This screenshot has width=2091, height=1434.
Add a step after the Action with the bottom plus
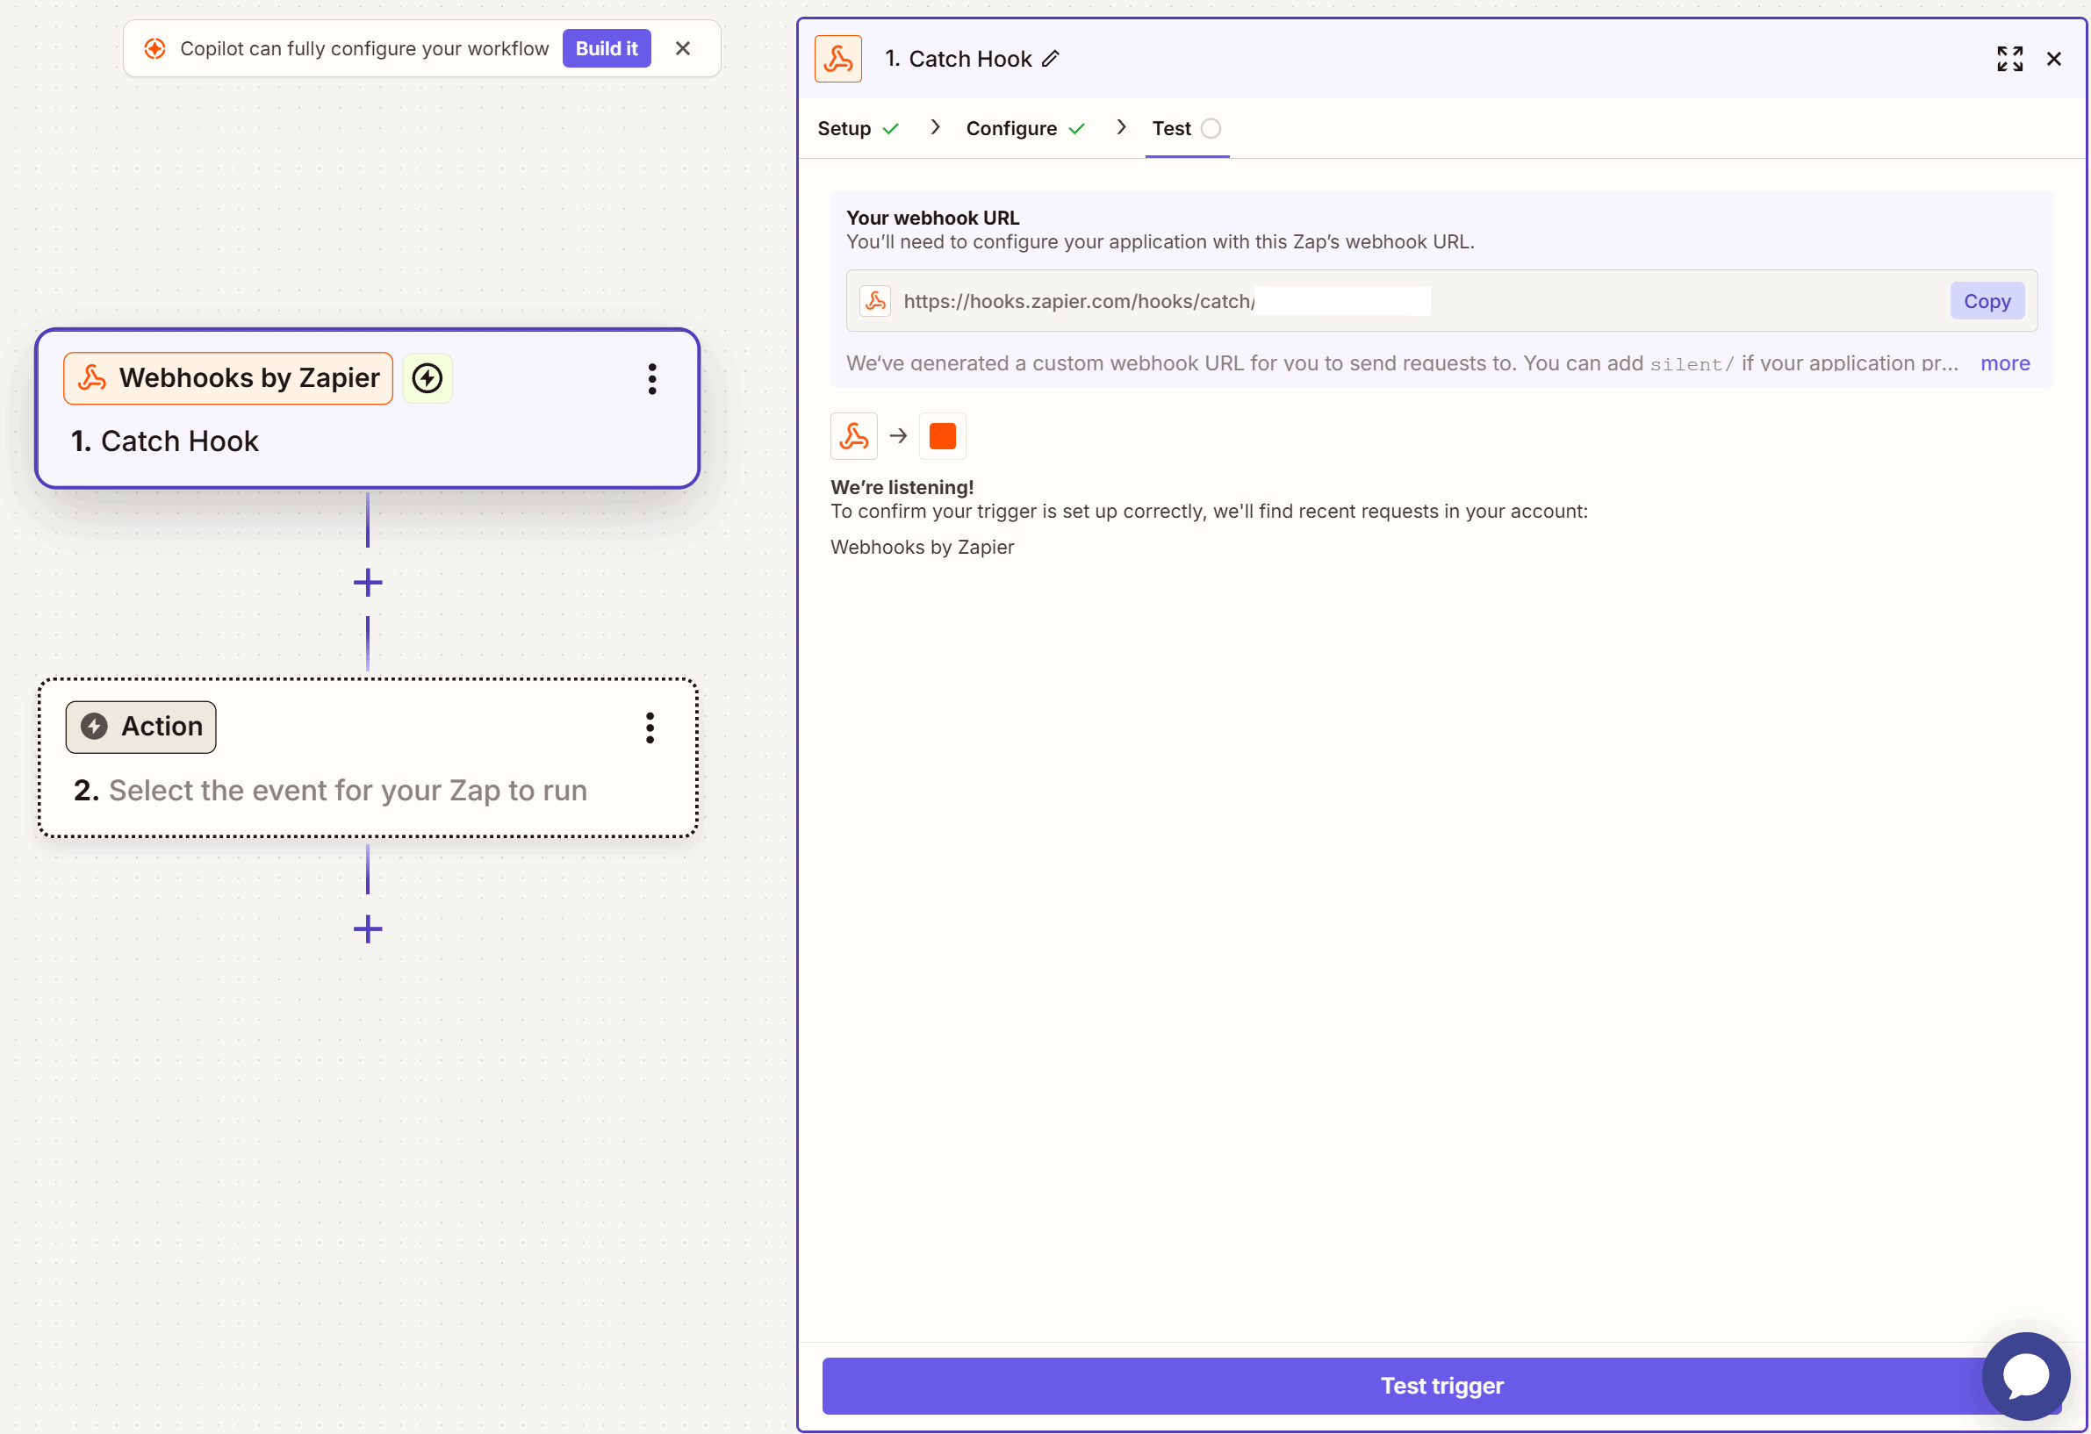368,929
